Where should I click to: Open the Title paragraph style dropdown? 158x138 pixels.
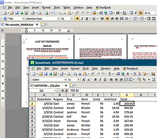pyautogui.click(x=23, y=19)
